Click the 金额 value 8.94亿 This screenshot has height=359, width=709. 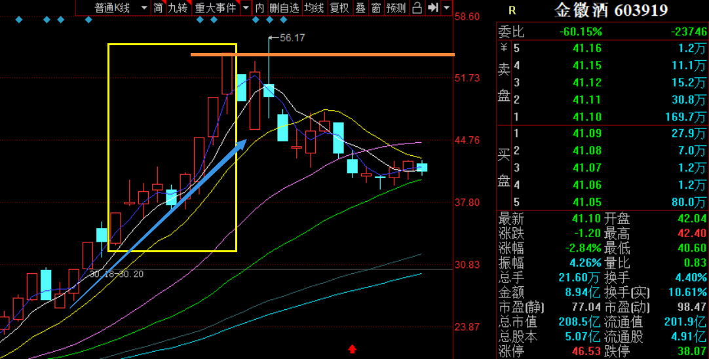pyautogui.click(x=583, y=292)
